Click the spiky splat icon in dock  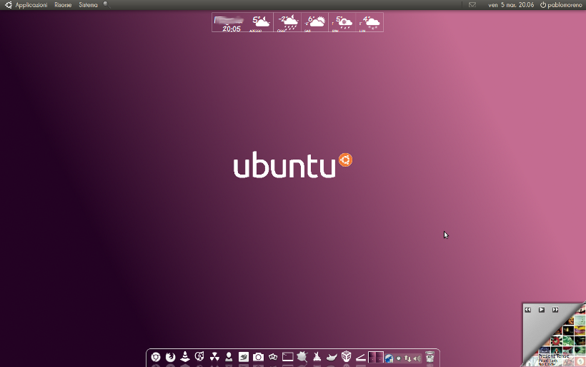[302, 357]
